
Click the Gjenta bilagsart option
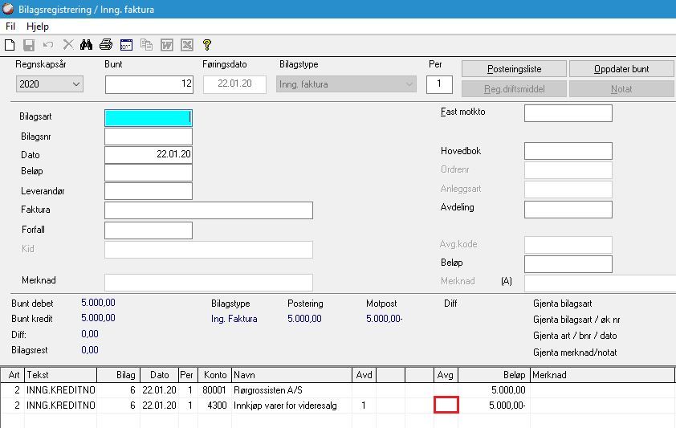click(562, 304)
